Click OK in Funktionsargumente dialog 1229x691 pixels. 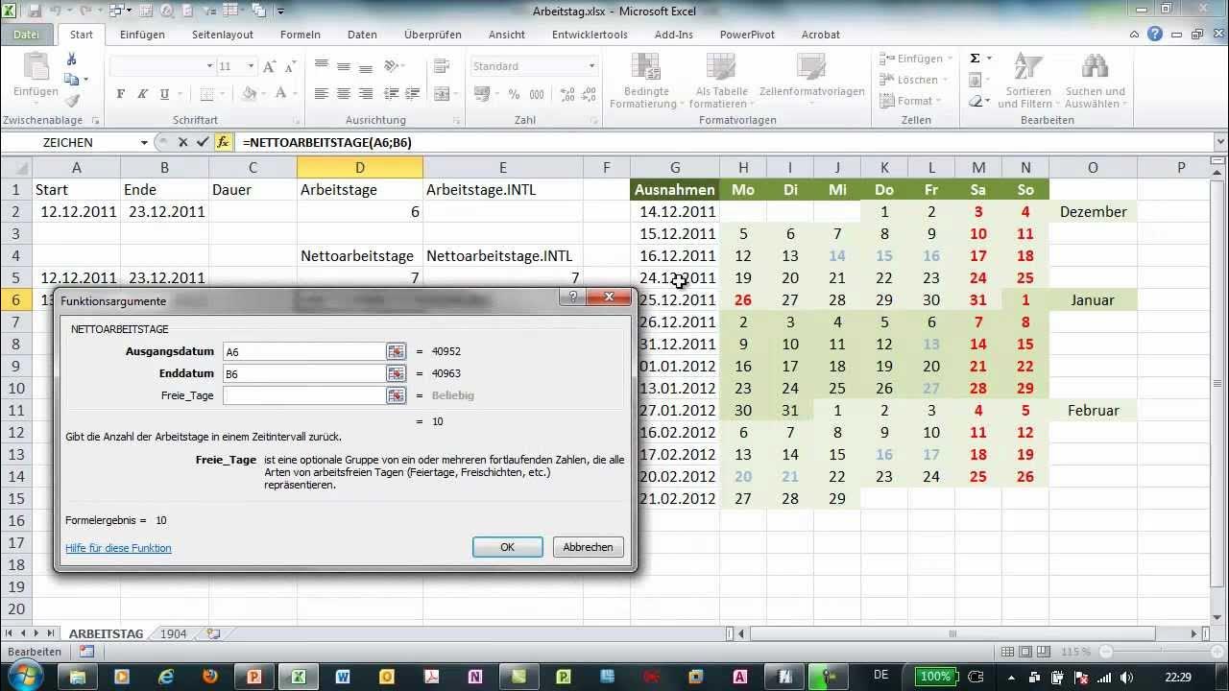[x=508, y=547]
